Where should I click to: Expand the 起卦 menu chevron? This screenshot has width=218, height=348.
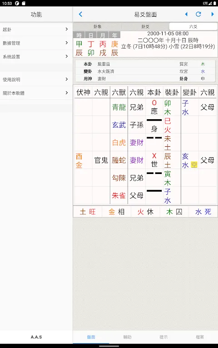point(67,29)
